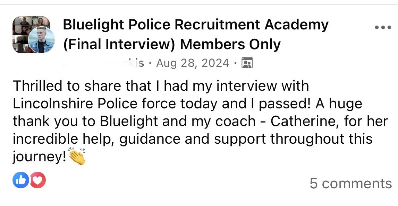
Task: Open the Bluelight Police Recruitment Academy group title
Action: (196, 25)
